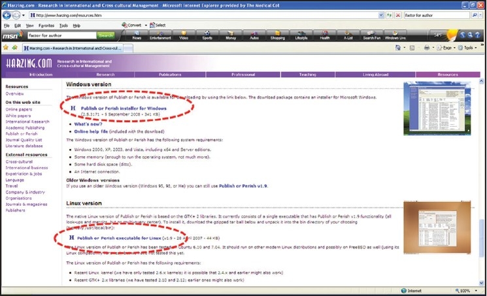This screenshot has width=487, height=296.
Task: Open Expatriation & jobs sidebar link
Action: click(x=24, y=174)
